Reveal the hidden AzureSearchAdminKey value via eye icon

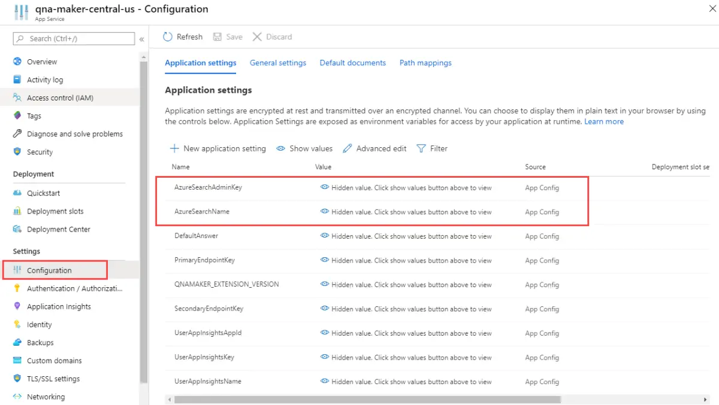325,187
